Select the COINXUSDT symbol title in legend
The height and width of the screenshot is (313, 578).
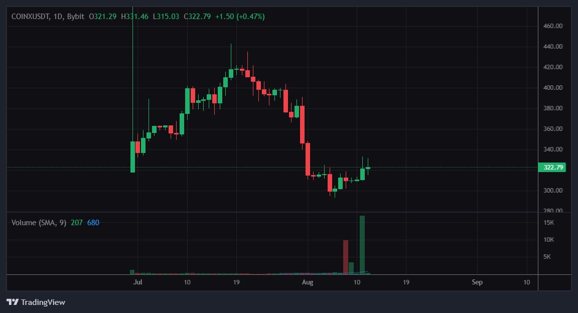point(31,17)
